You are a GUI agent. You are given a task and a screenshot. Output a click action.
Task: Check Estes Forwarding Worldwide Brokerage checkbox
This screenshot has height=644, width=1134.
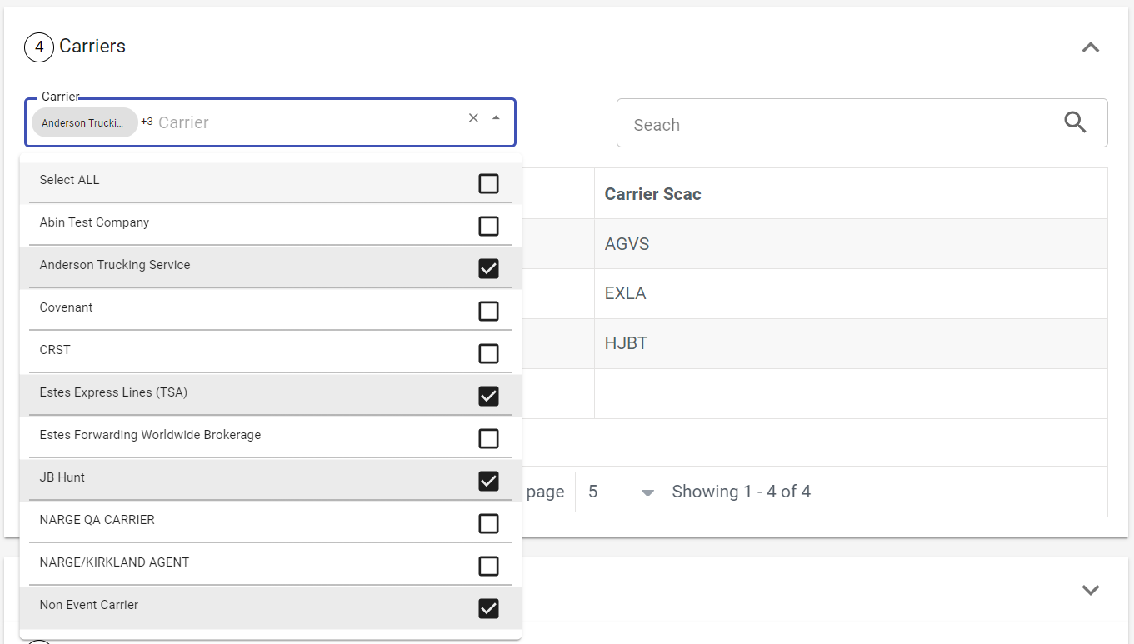(x=488, y=438)
